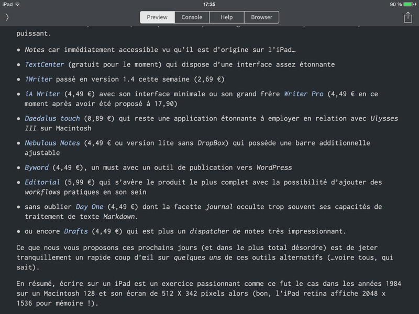Screen dimensions: 419x314
Task: Open the Byword link
Action: click(37, 167)
